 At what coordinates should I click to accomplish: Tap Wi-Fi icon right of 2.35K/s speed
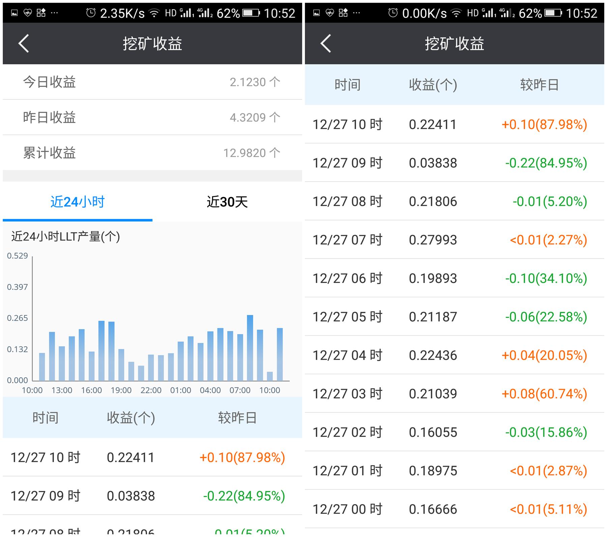point(154,13)
